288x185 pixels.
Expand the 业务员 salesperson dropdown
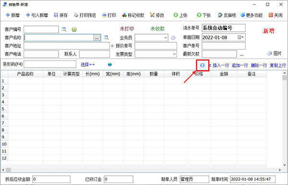[166, 37]
